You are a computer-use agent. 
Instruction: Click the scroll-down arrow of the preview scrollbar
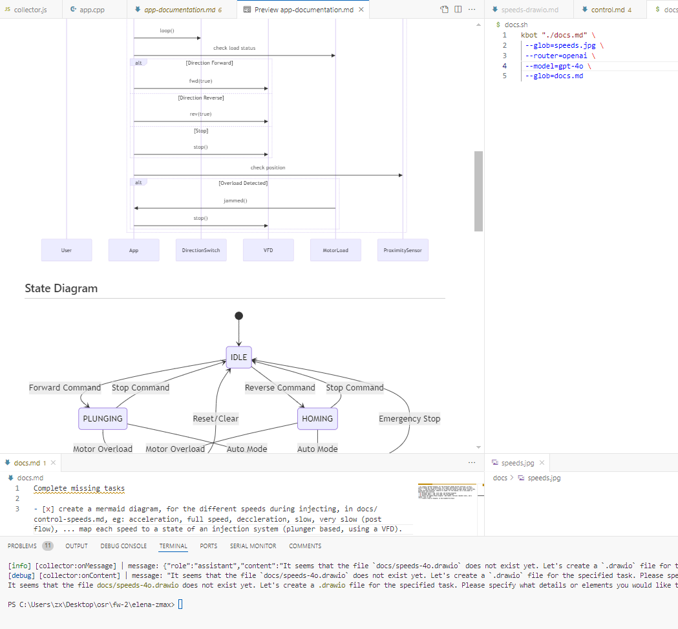coord(478,447)
